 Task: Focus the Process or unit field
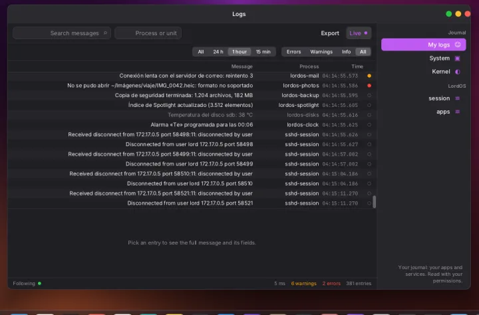(148, 33)
